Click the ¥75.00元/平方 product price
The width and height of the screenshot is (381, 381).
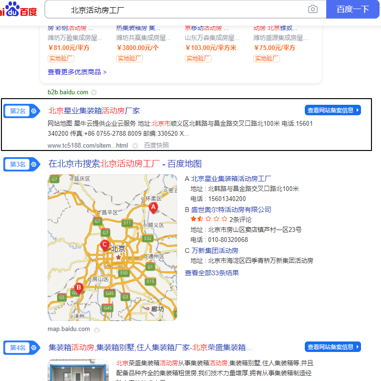tap(275, 48)
